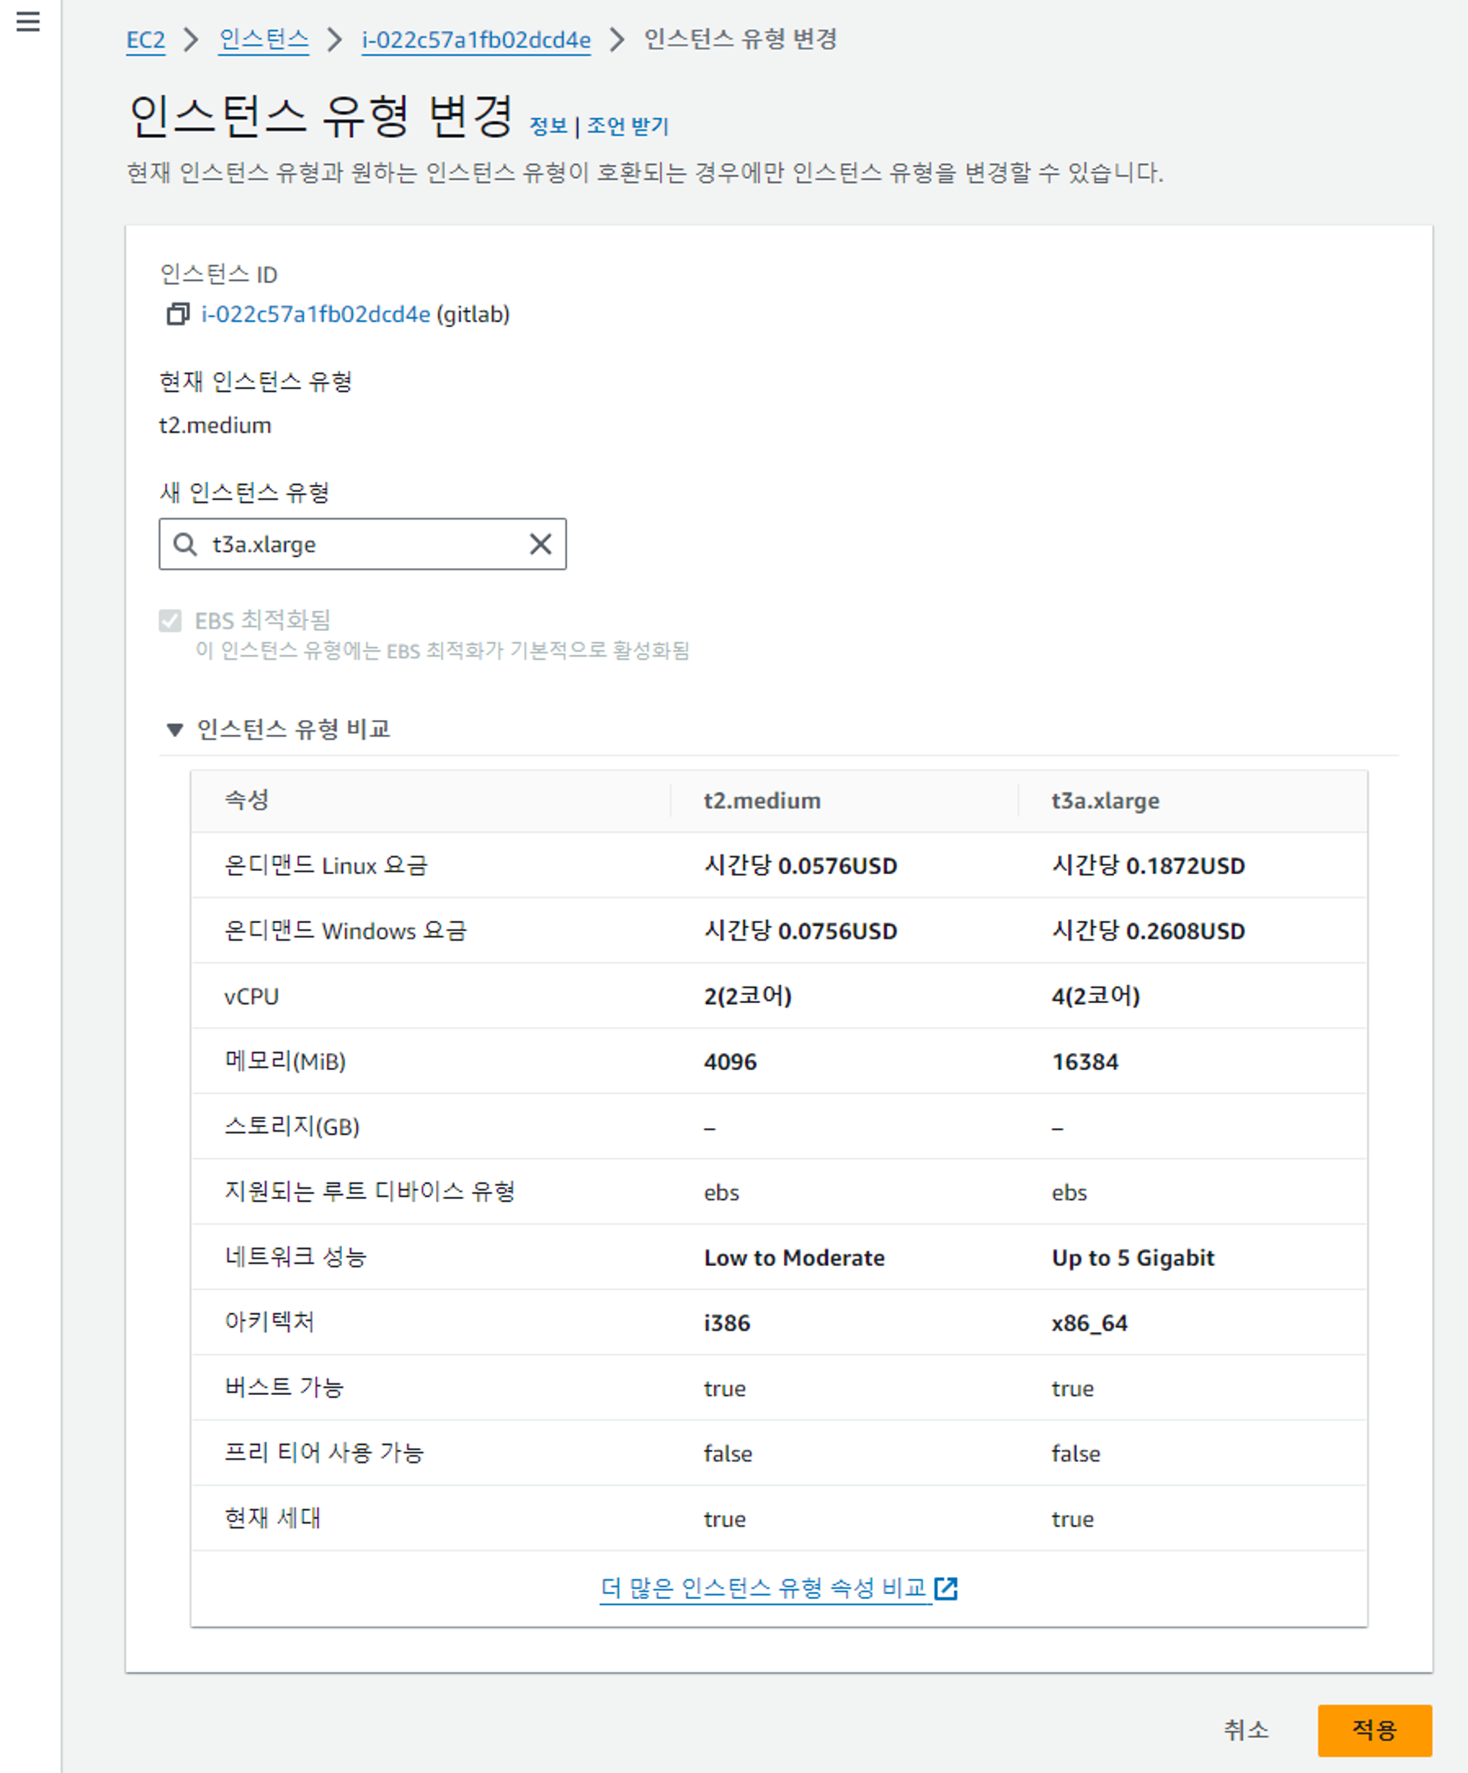Open the hamburger navigation menu
The width and height of the screenshot is (1468, 1773).
[28, 22]
